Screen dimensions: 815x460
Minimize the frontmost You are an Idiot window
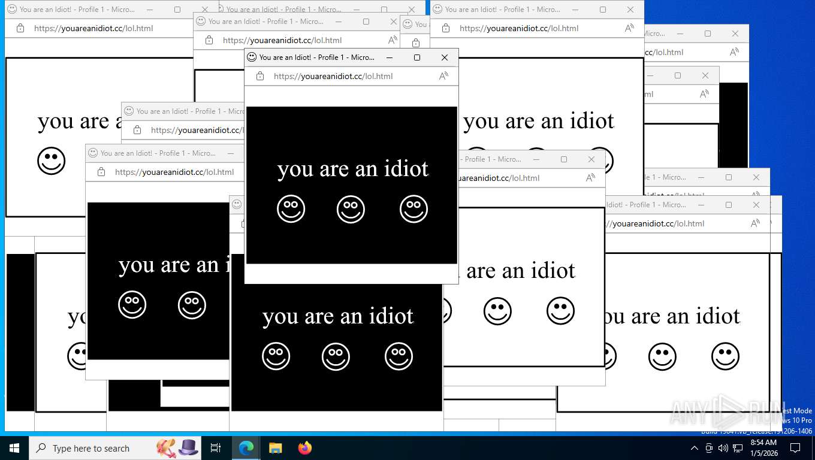(x=390, y=57)
